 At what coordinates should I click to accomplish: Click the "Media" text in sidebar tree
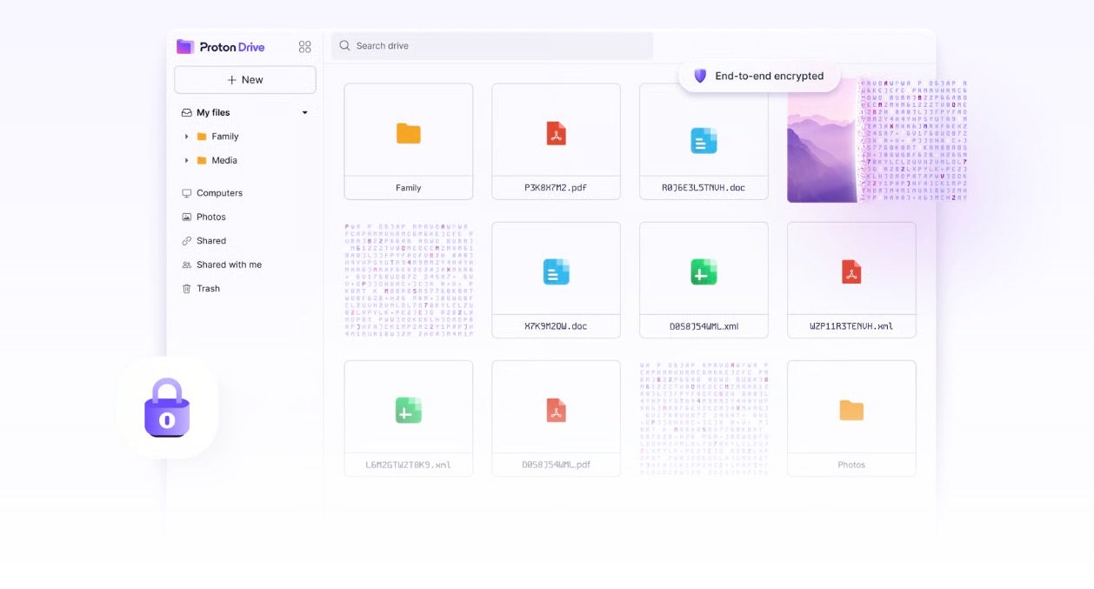click(224, 160)
